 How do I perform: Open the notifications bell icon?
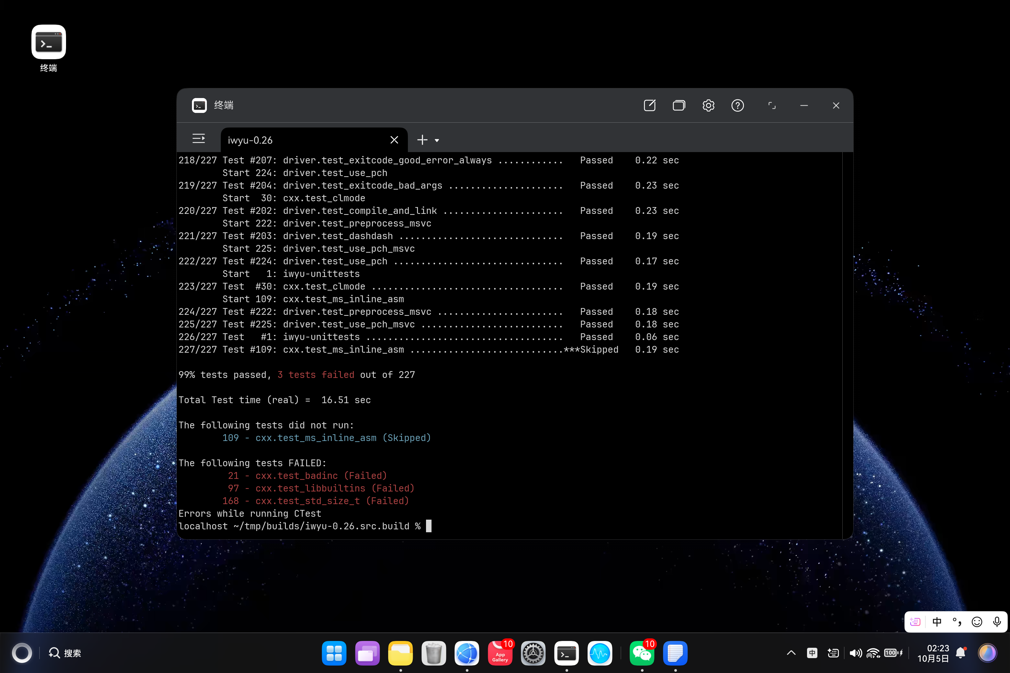coord(961,653)
